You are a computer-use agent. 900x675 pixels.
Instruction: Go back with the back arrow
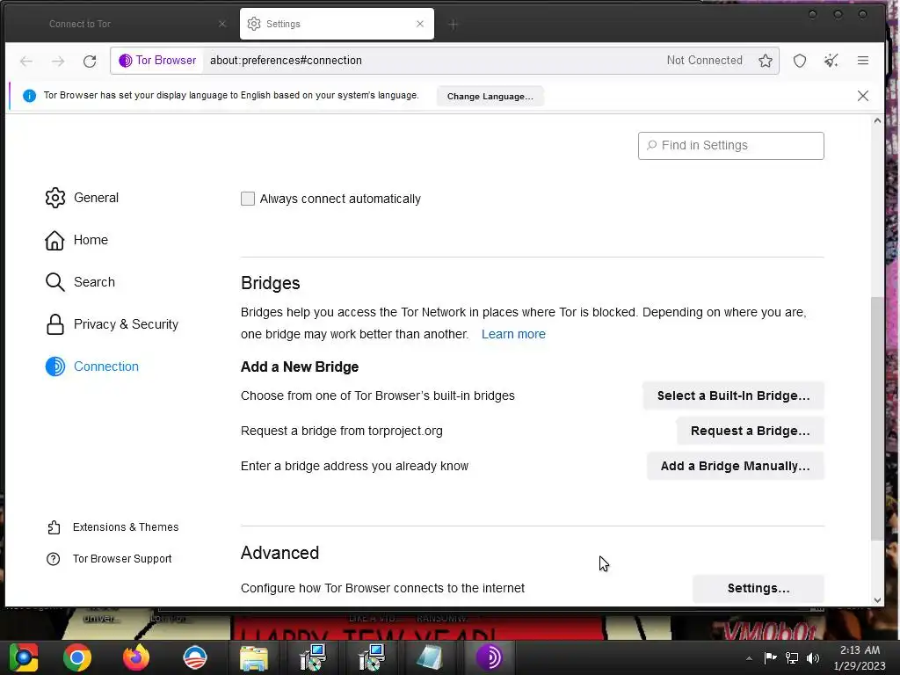tap(26, 61)
